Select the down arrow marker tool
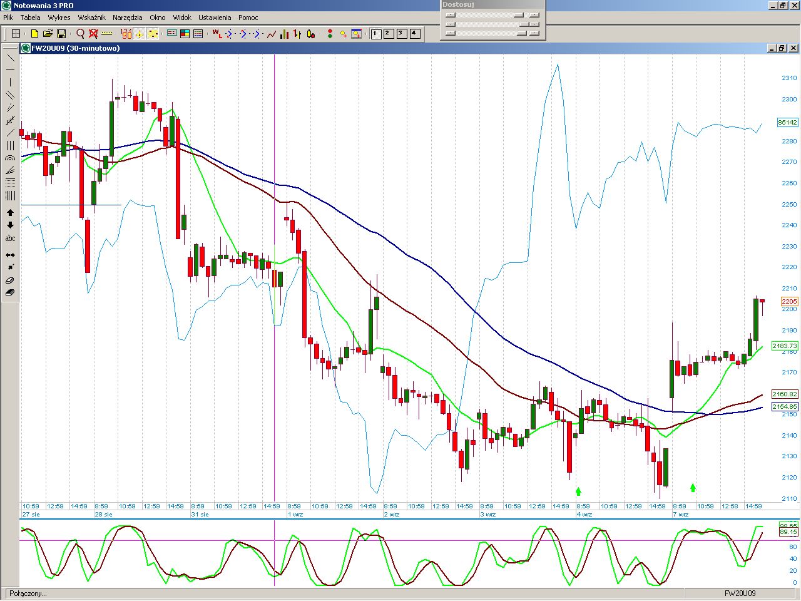Image resolution: width=801 pixels, height=601 pixels. pyautogui.click(x=10, y=225)
